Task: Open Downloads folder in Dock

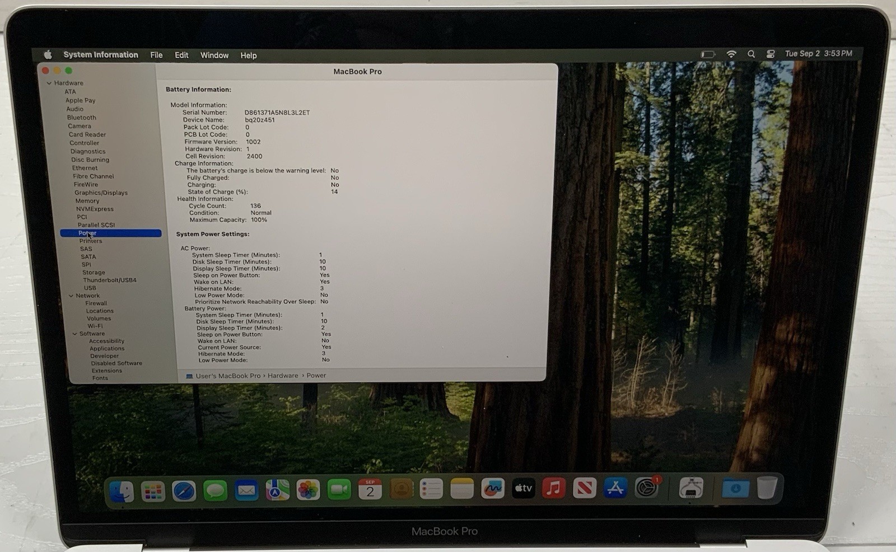Action: tap(735, 488)
